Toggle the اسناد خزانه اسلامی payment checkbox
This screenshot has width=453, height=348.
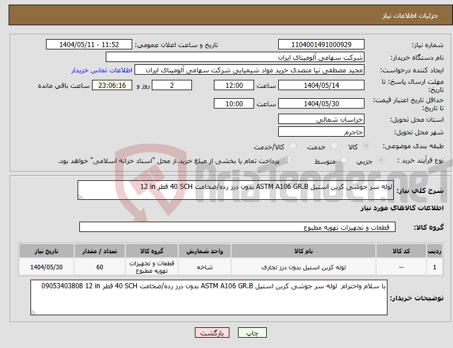pos(288,160)
